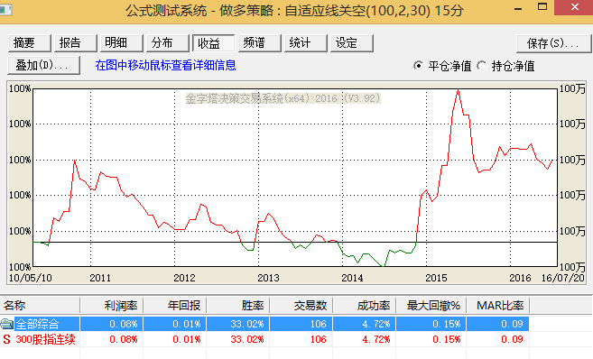Switch to the 报告 report tab
Screen dimensions: 593x359
pyautogui.click(x=76, y=43)
